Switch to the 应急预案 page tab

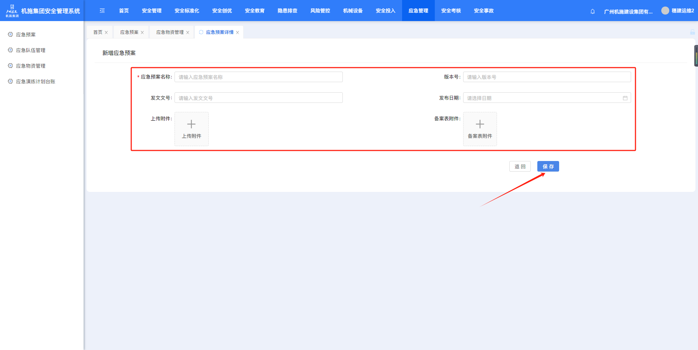(129, 32)
